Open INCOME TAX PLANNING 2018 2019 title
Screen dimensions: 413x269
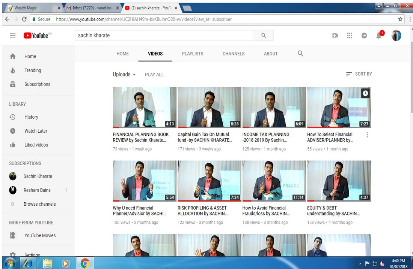(266, 137)
